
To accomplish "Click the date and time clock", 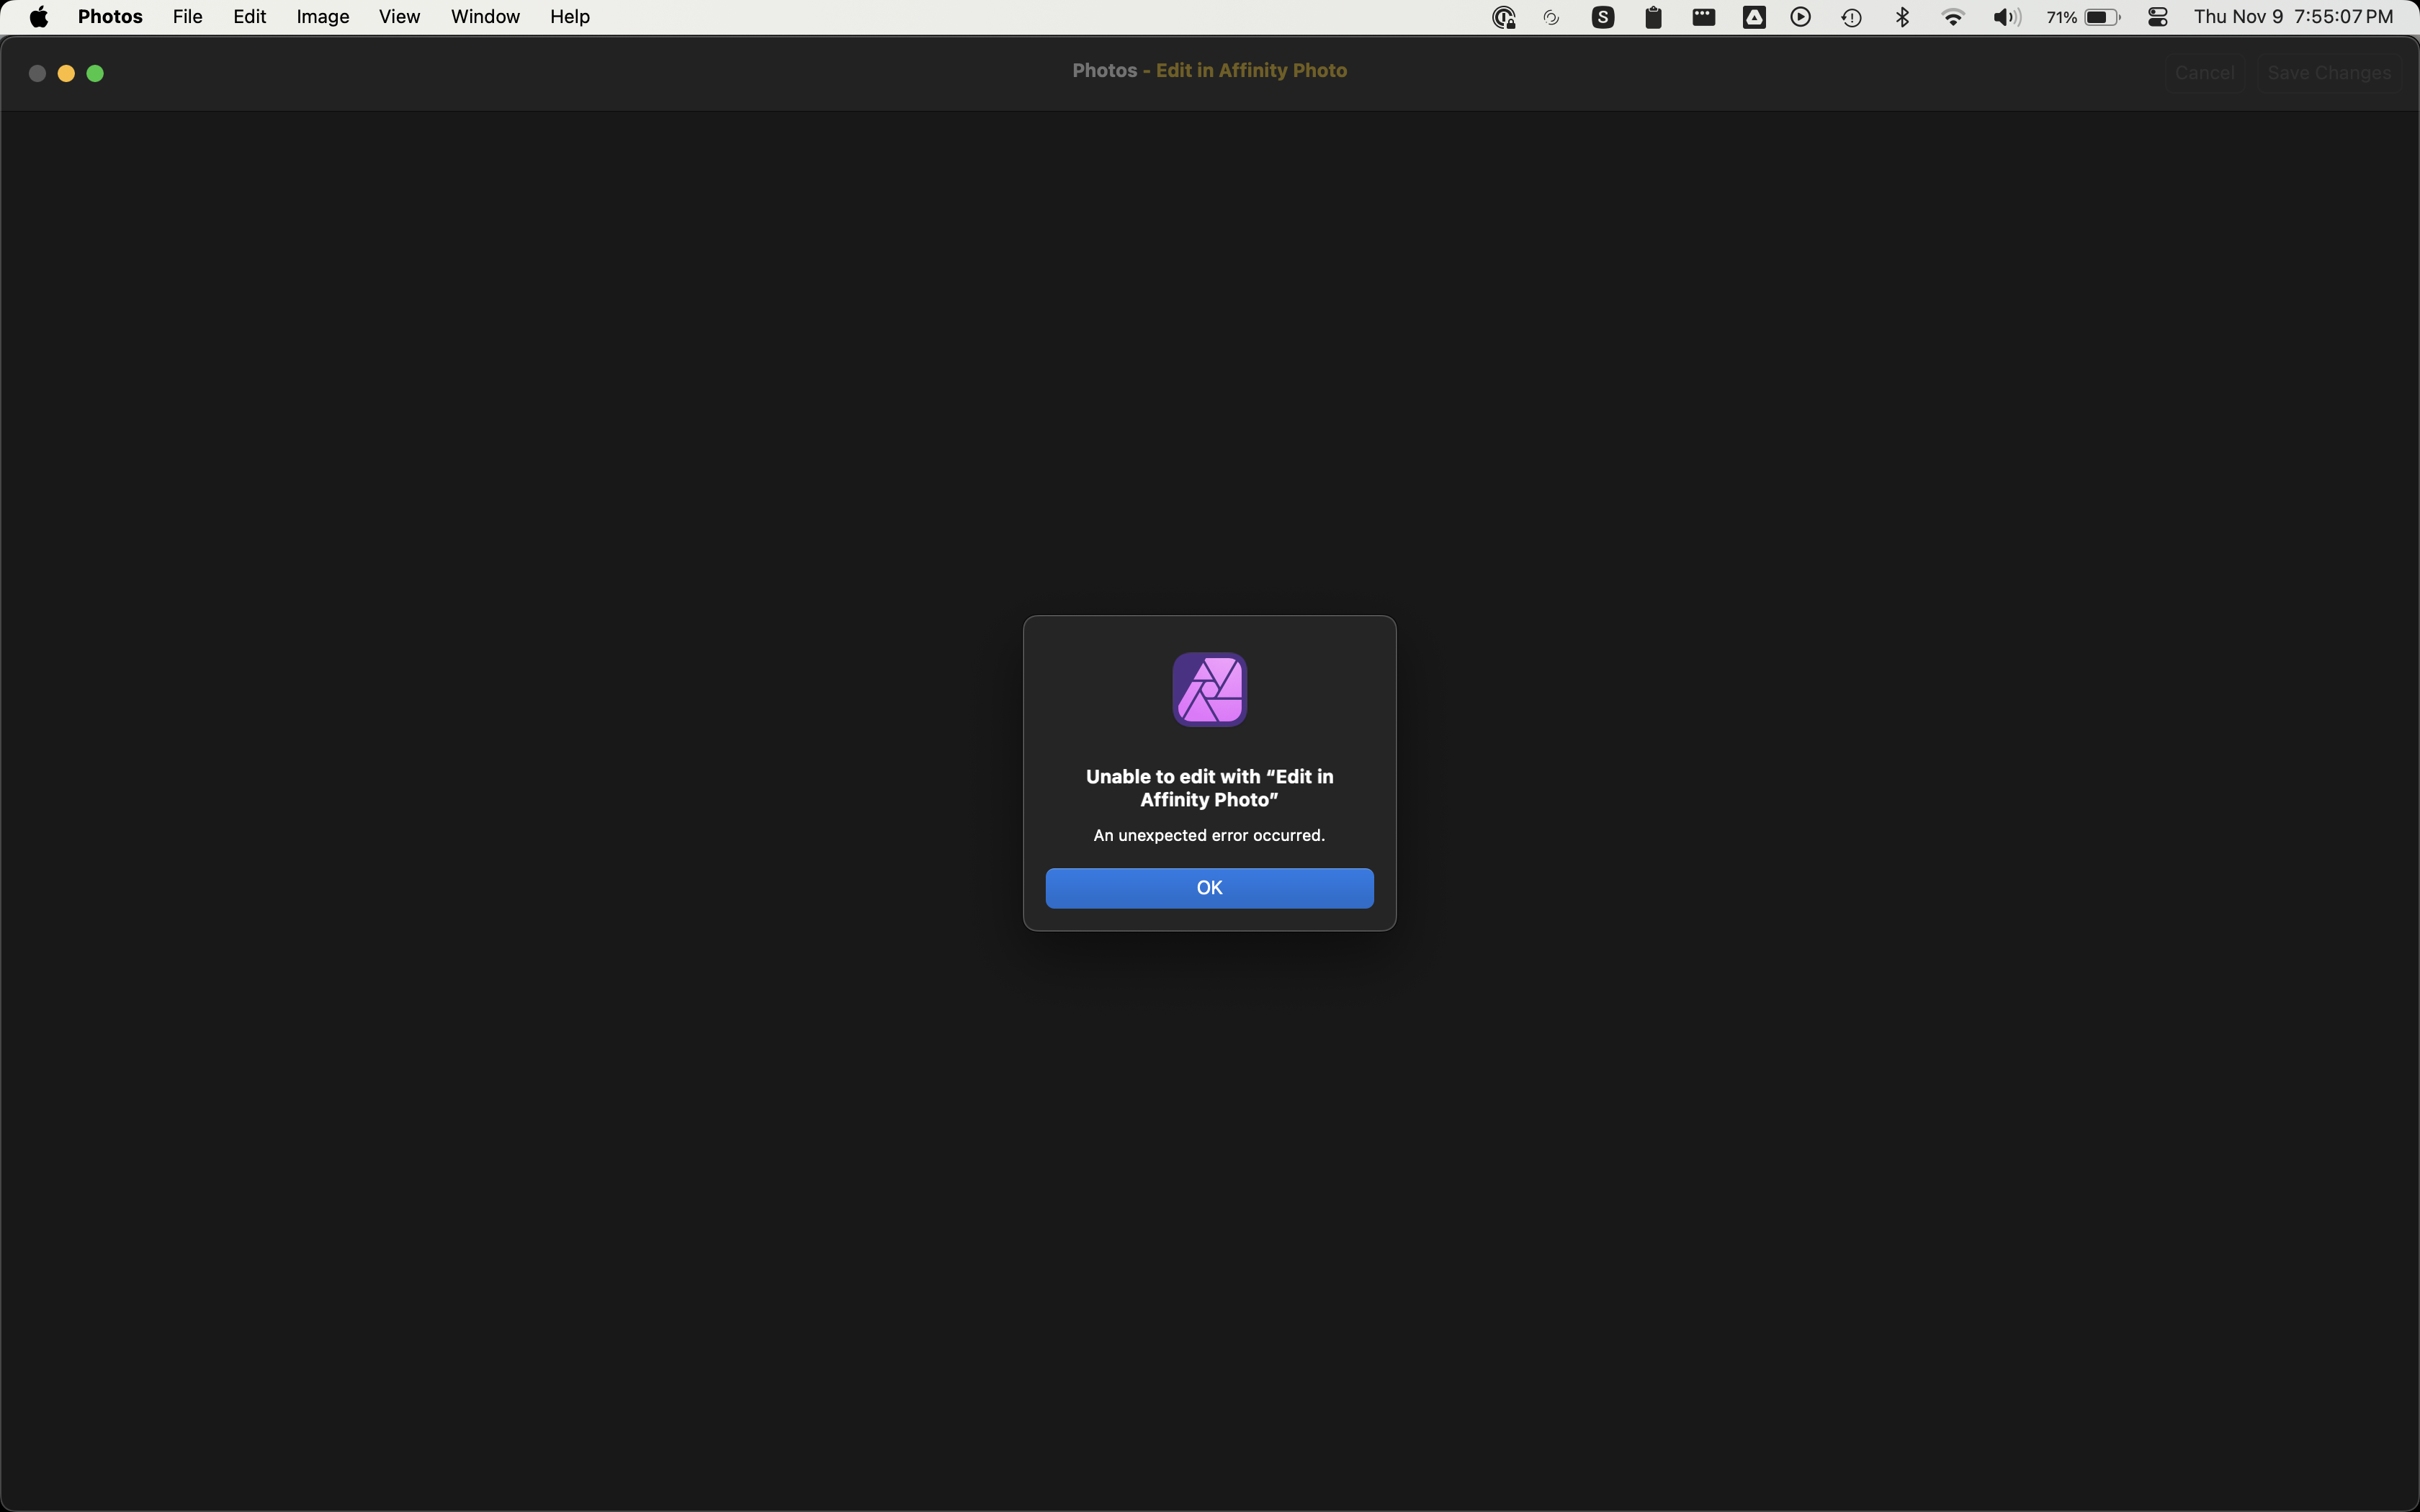I will point(2293,17).
